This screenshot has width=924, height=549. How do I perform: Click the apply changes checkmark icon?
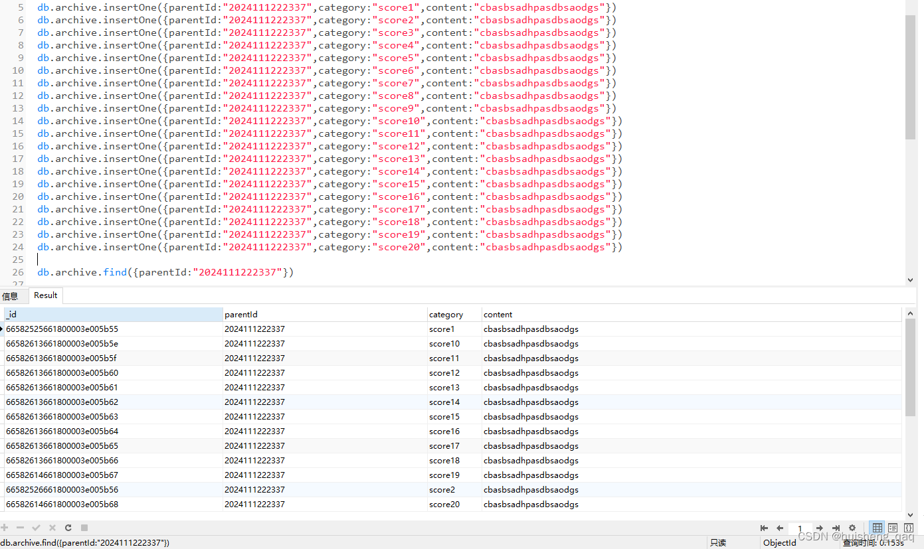37,528
